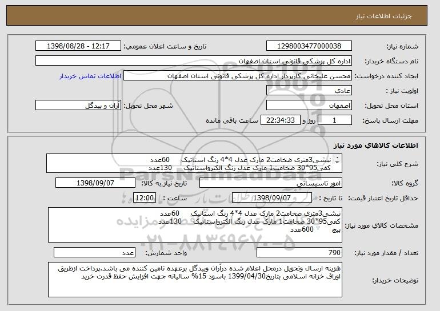Select the buyer organization name field

tap(194, 61)
